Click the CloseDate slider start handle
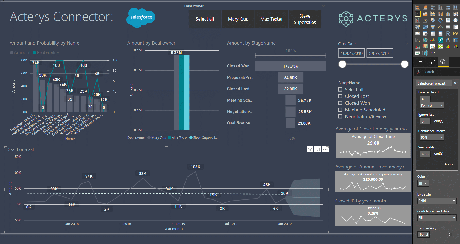The image size is (460, 244). coord(342,64)
